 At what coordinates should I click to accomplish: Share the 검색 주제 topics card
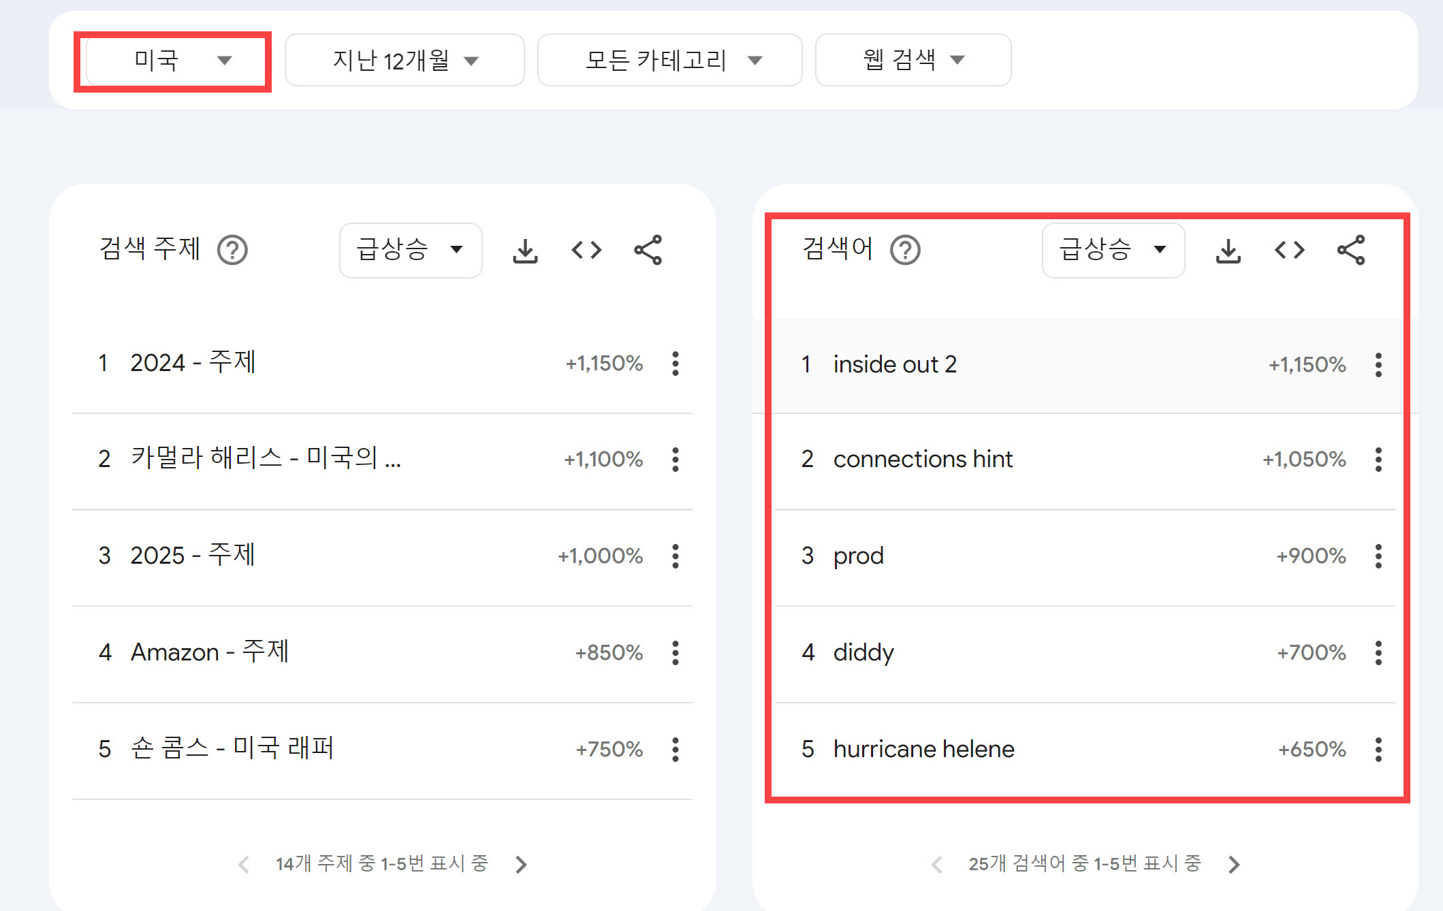tap(648, 251)
